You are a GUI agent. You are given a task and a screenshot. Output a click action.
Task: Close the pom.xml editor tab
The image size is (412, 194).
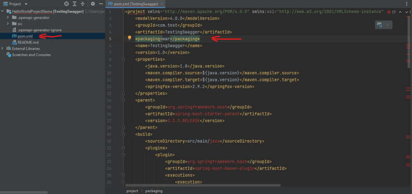(162, 4)
